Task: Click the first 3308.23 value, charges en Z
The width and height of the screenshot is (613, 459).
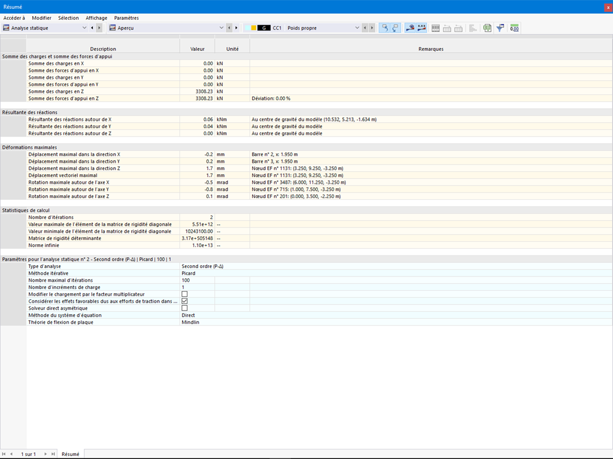Action: (204, 92)
